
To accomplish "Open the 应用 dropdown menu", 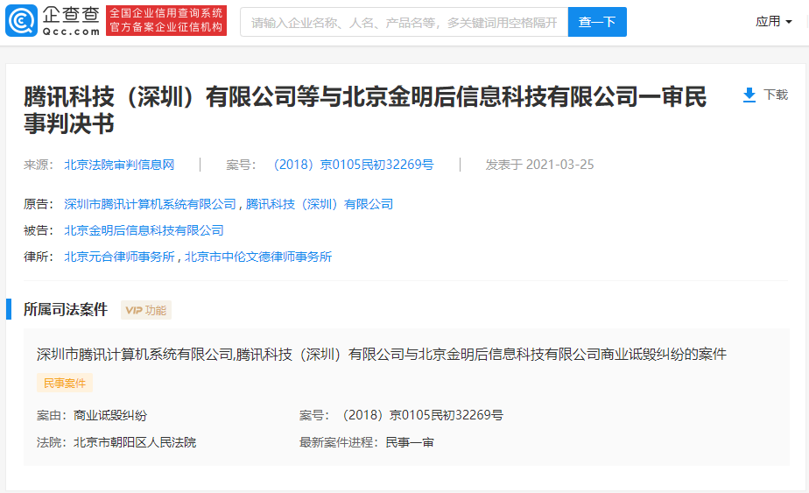I will 774,21.
